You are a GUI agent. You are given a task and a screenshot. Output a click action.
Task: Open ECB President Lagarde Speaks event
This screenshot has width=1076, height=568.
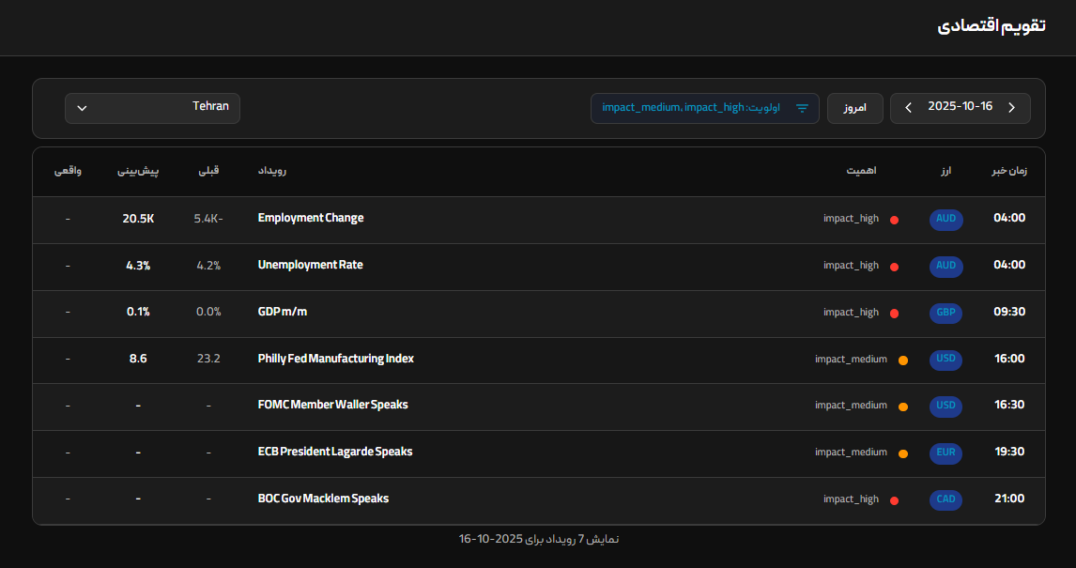334,452
